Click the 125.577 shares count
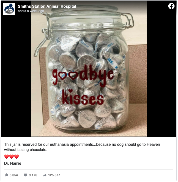The width and height of the screenshot is (178, 182). coord(54,175)
